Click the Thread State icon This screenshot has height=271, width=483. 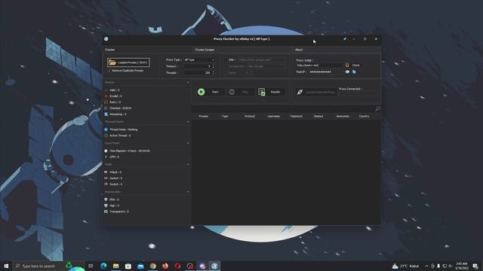tap(106, 129)
